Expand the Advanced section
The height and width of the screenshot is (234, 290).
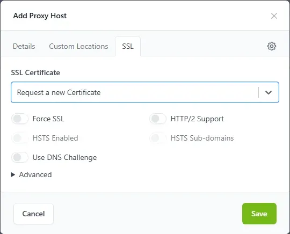(x=32, y=174)
